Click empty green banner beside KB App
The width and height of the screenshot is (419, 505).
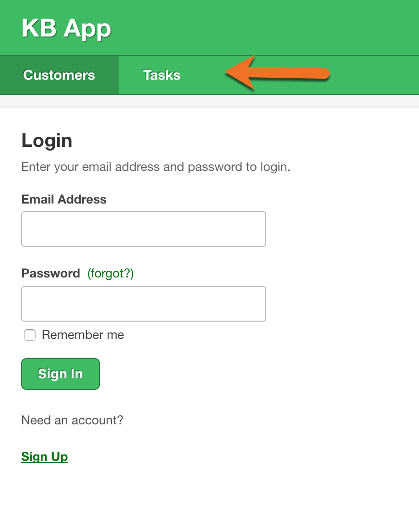click(264, 28)
